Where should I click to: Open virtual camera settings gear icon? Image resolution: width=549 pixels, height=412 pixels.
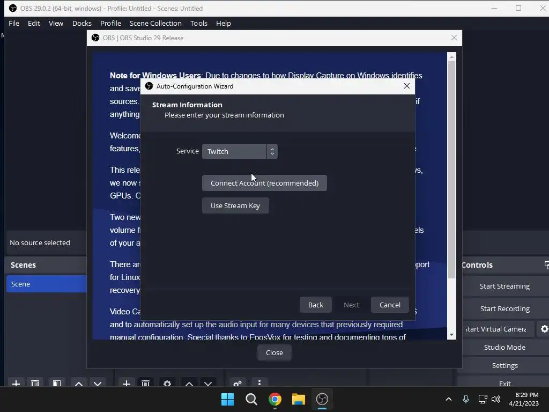(x=544, y=329)
